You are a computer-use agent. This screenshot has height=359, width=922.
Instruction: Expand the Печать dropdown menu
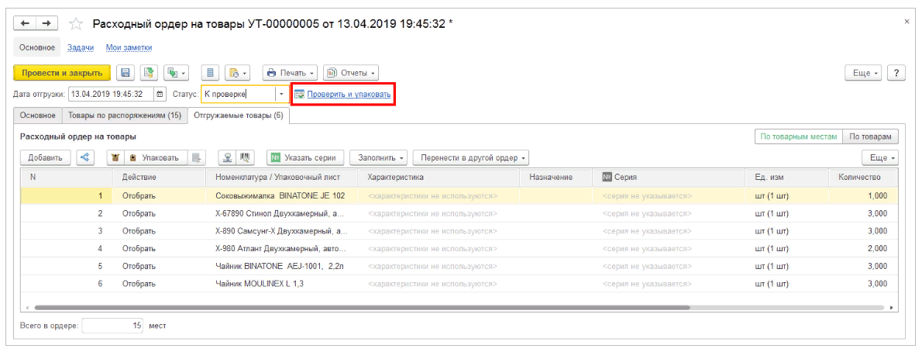coord(291,73)
